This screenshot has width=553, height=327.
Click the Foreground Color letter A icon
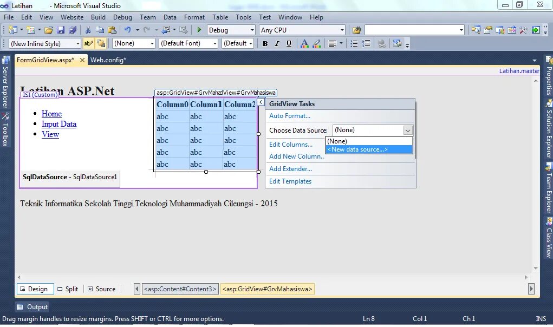click(x=304, y=43)
